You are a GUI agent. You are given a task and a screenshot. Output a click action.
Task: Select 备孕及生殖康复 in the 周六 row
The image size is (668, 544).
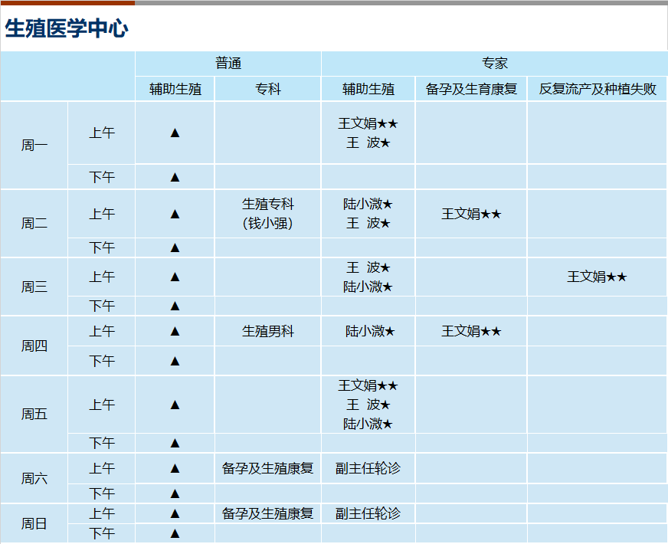268,468
